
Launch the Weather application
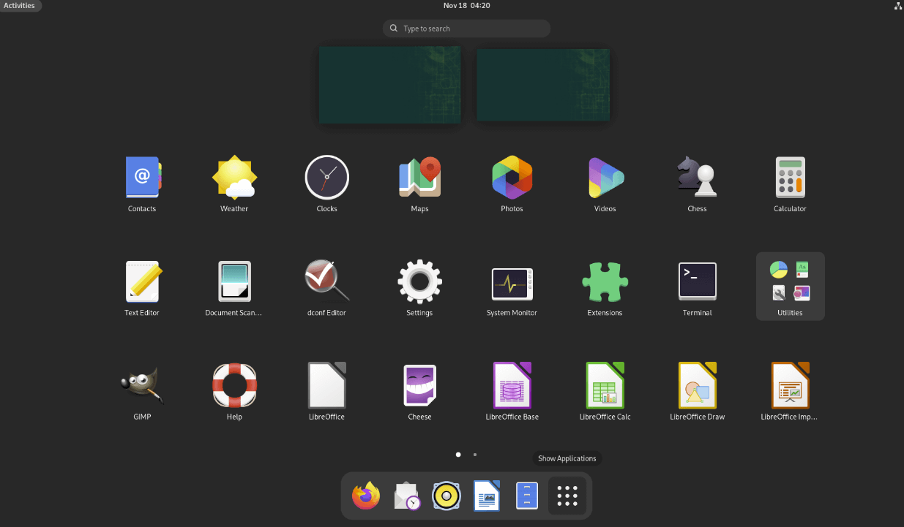[234, 177]
